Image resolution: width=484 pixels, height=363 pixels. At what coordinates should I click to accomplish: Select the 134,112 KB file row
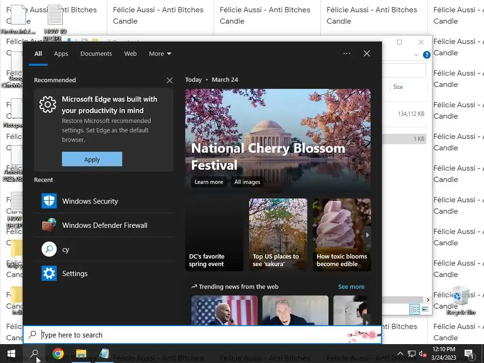(405, 114)
